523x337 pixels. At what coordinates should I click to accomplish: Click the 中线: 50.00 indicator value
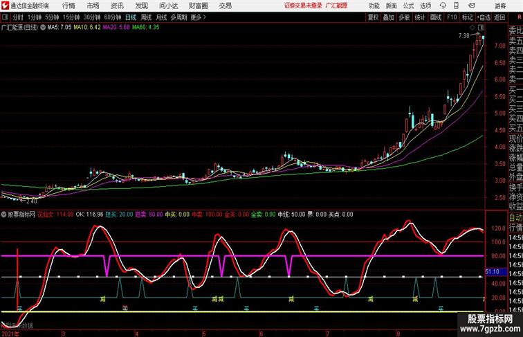pos(291,215)
